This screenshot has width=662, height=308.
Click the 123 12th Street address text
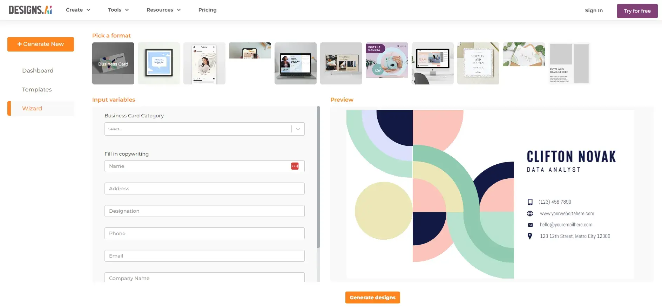[x=575, y=236]
